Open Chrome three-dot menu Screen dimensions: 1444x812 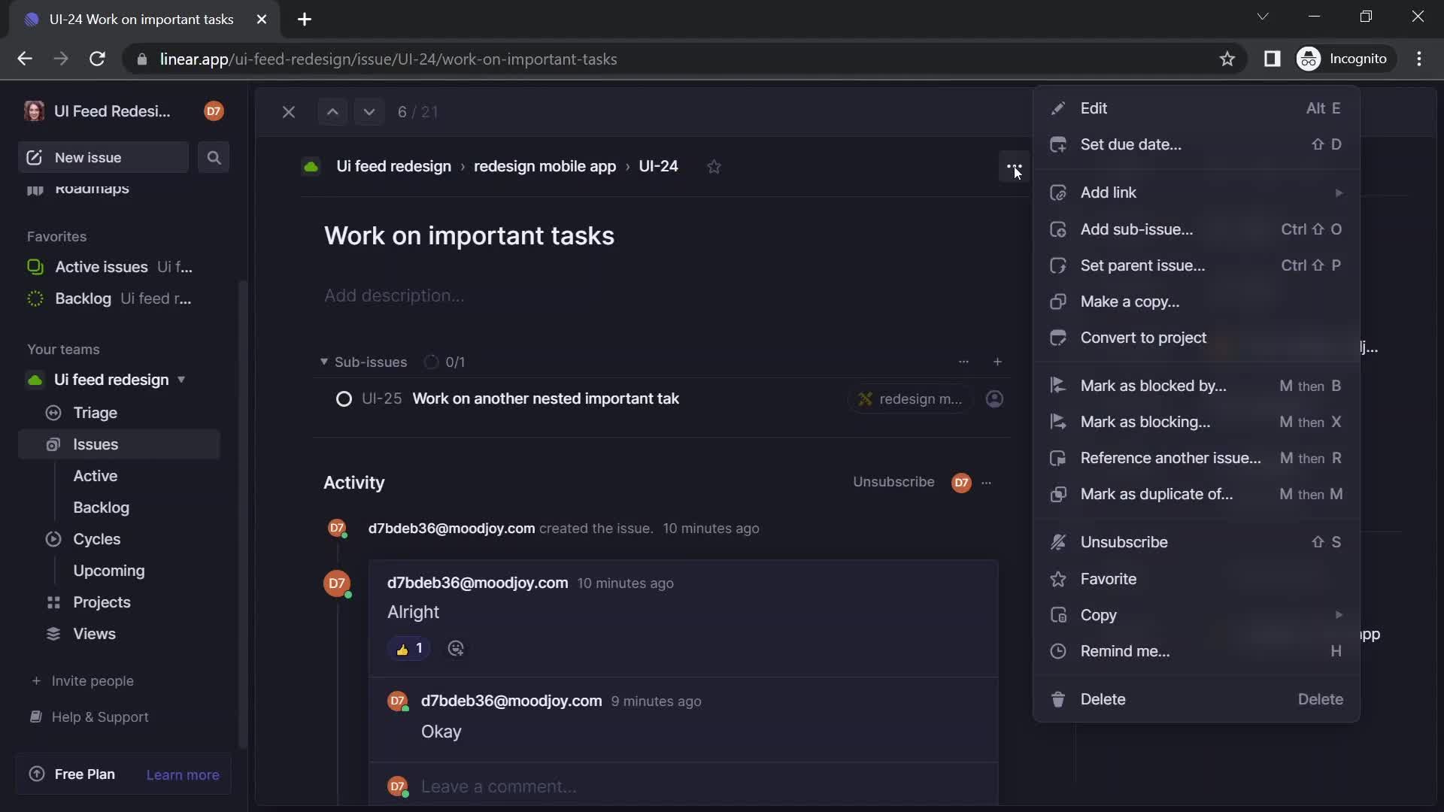point(1419,59)
